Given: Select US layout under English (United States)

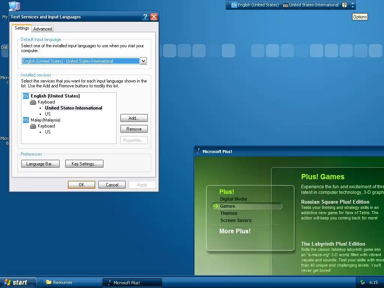Looking at the screenshot, I should [x=48, y=114].
